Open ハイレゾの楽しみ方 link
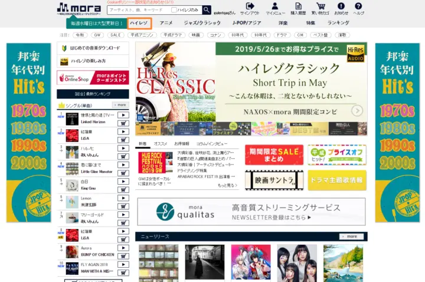 93,61
